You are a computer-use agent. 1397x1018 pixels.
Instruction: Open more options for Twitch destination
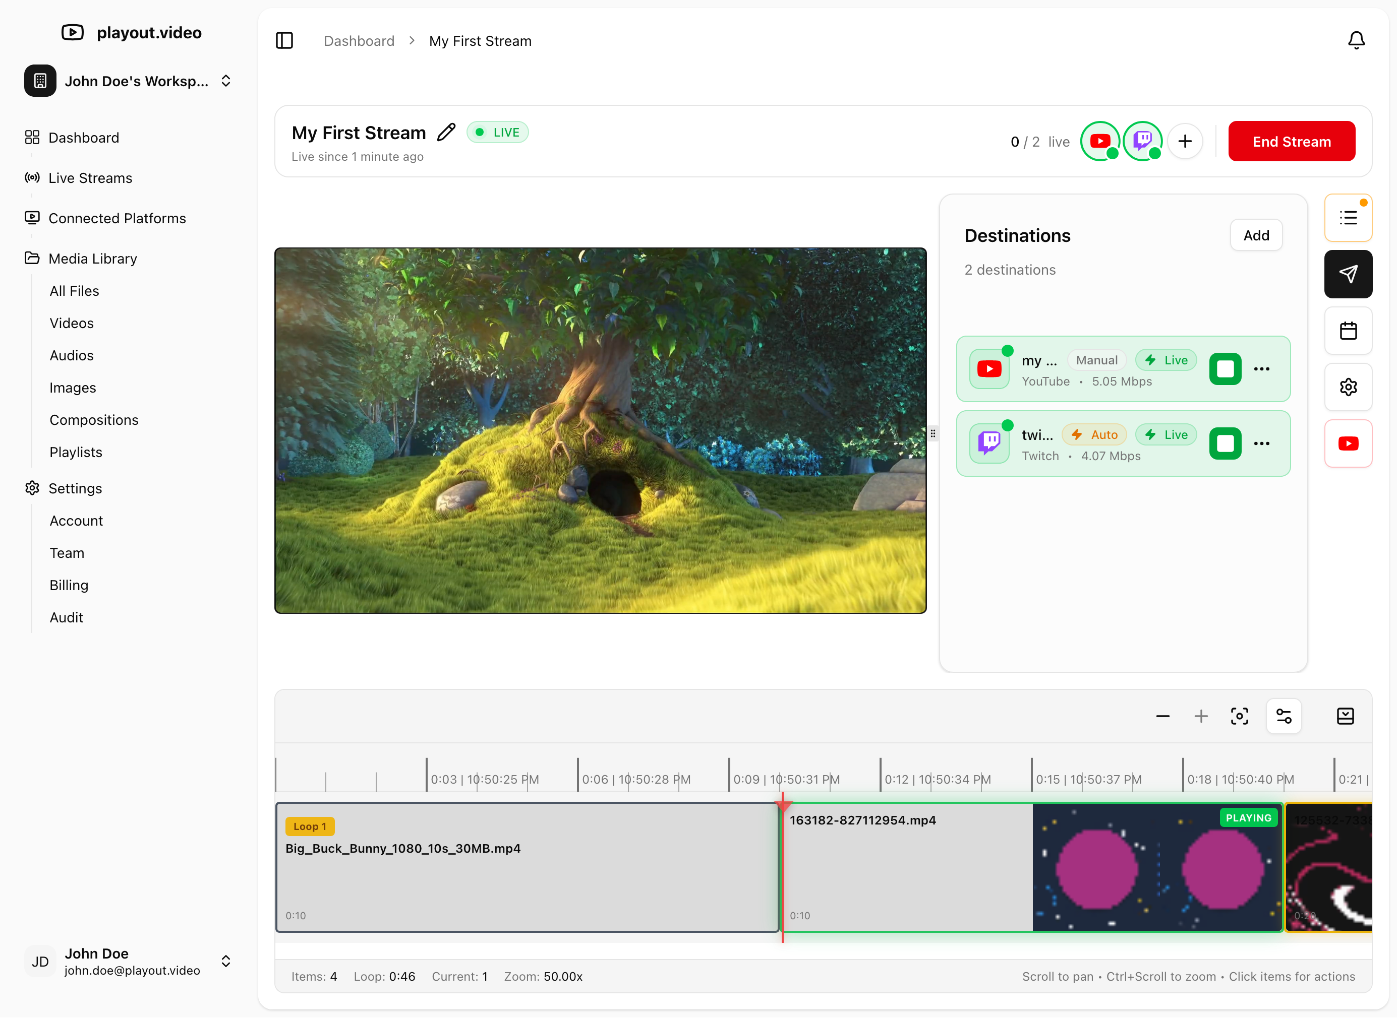(x=1261, y=443)
